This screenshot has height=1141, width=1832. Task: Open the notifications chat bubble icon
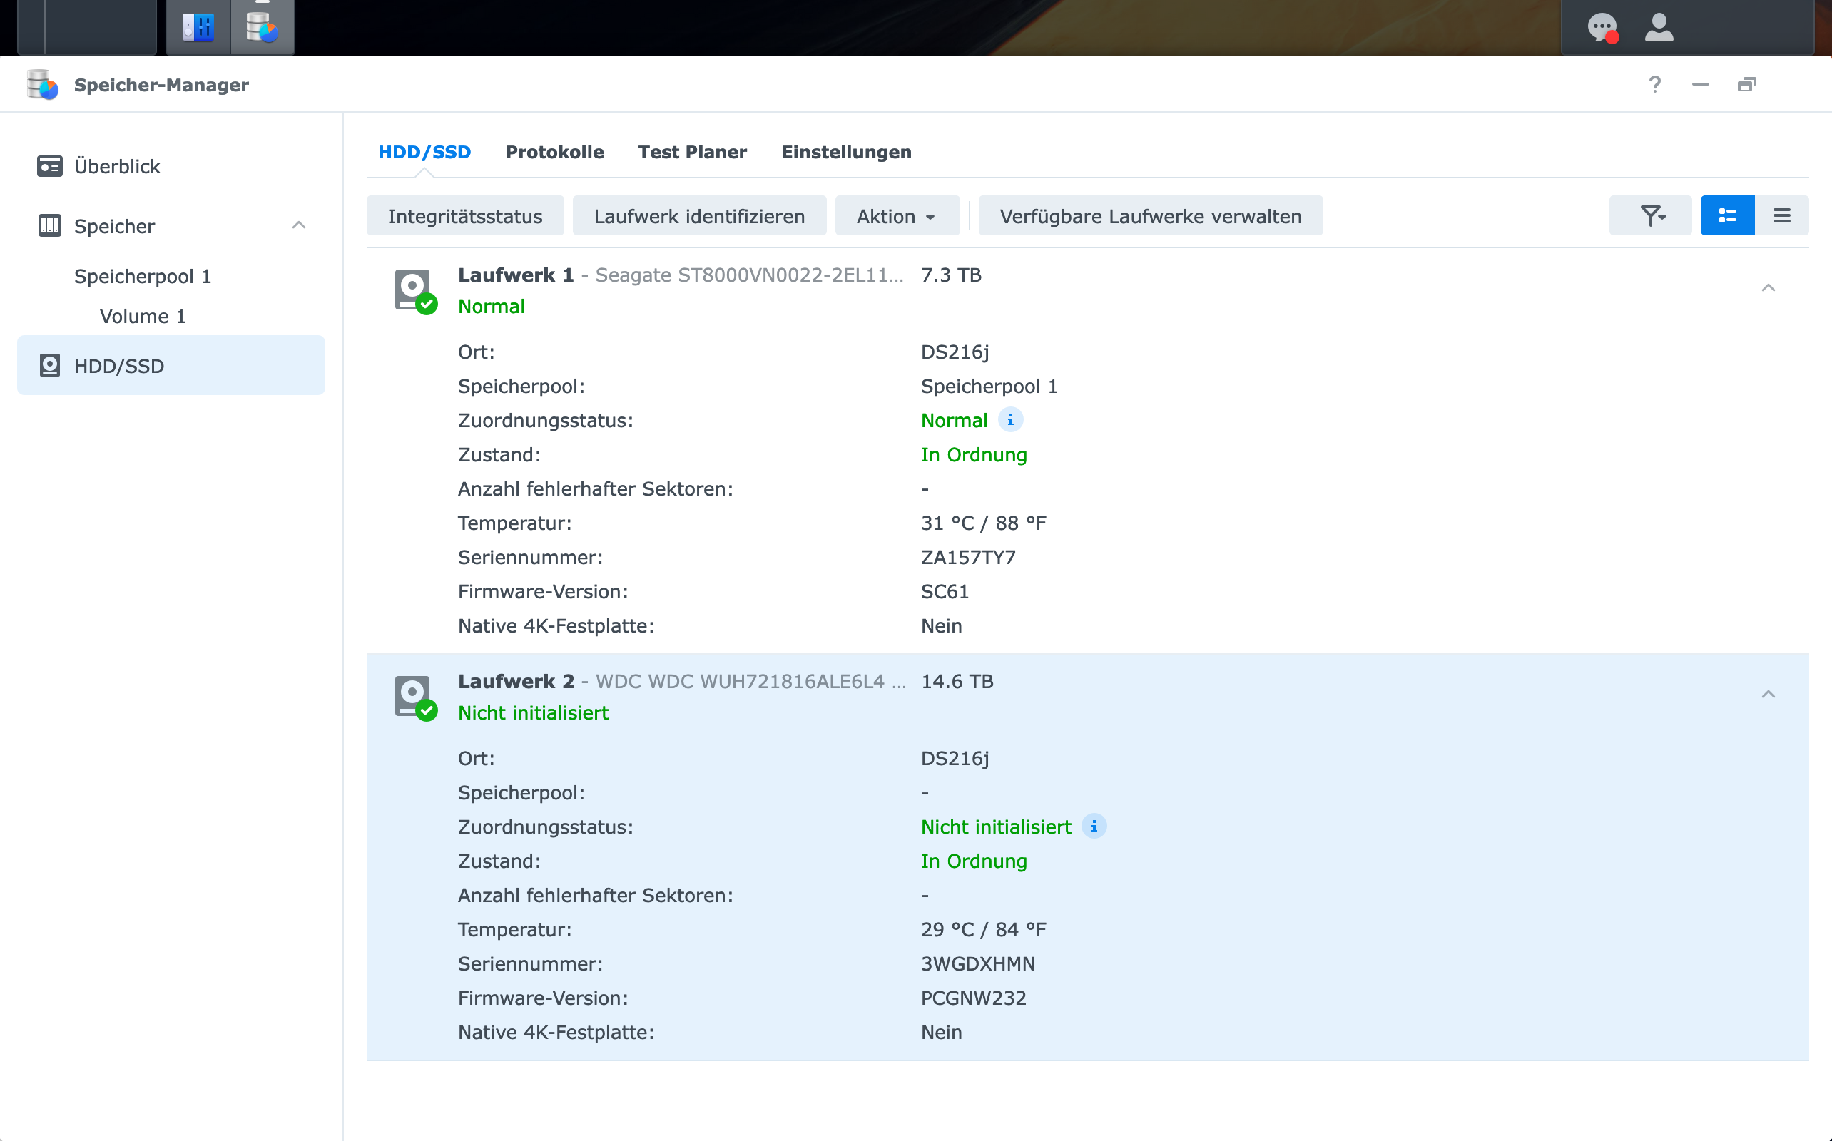pos(1602,28)
